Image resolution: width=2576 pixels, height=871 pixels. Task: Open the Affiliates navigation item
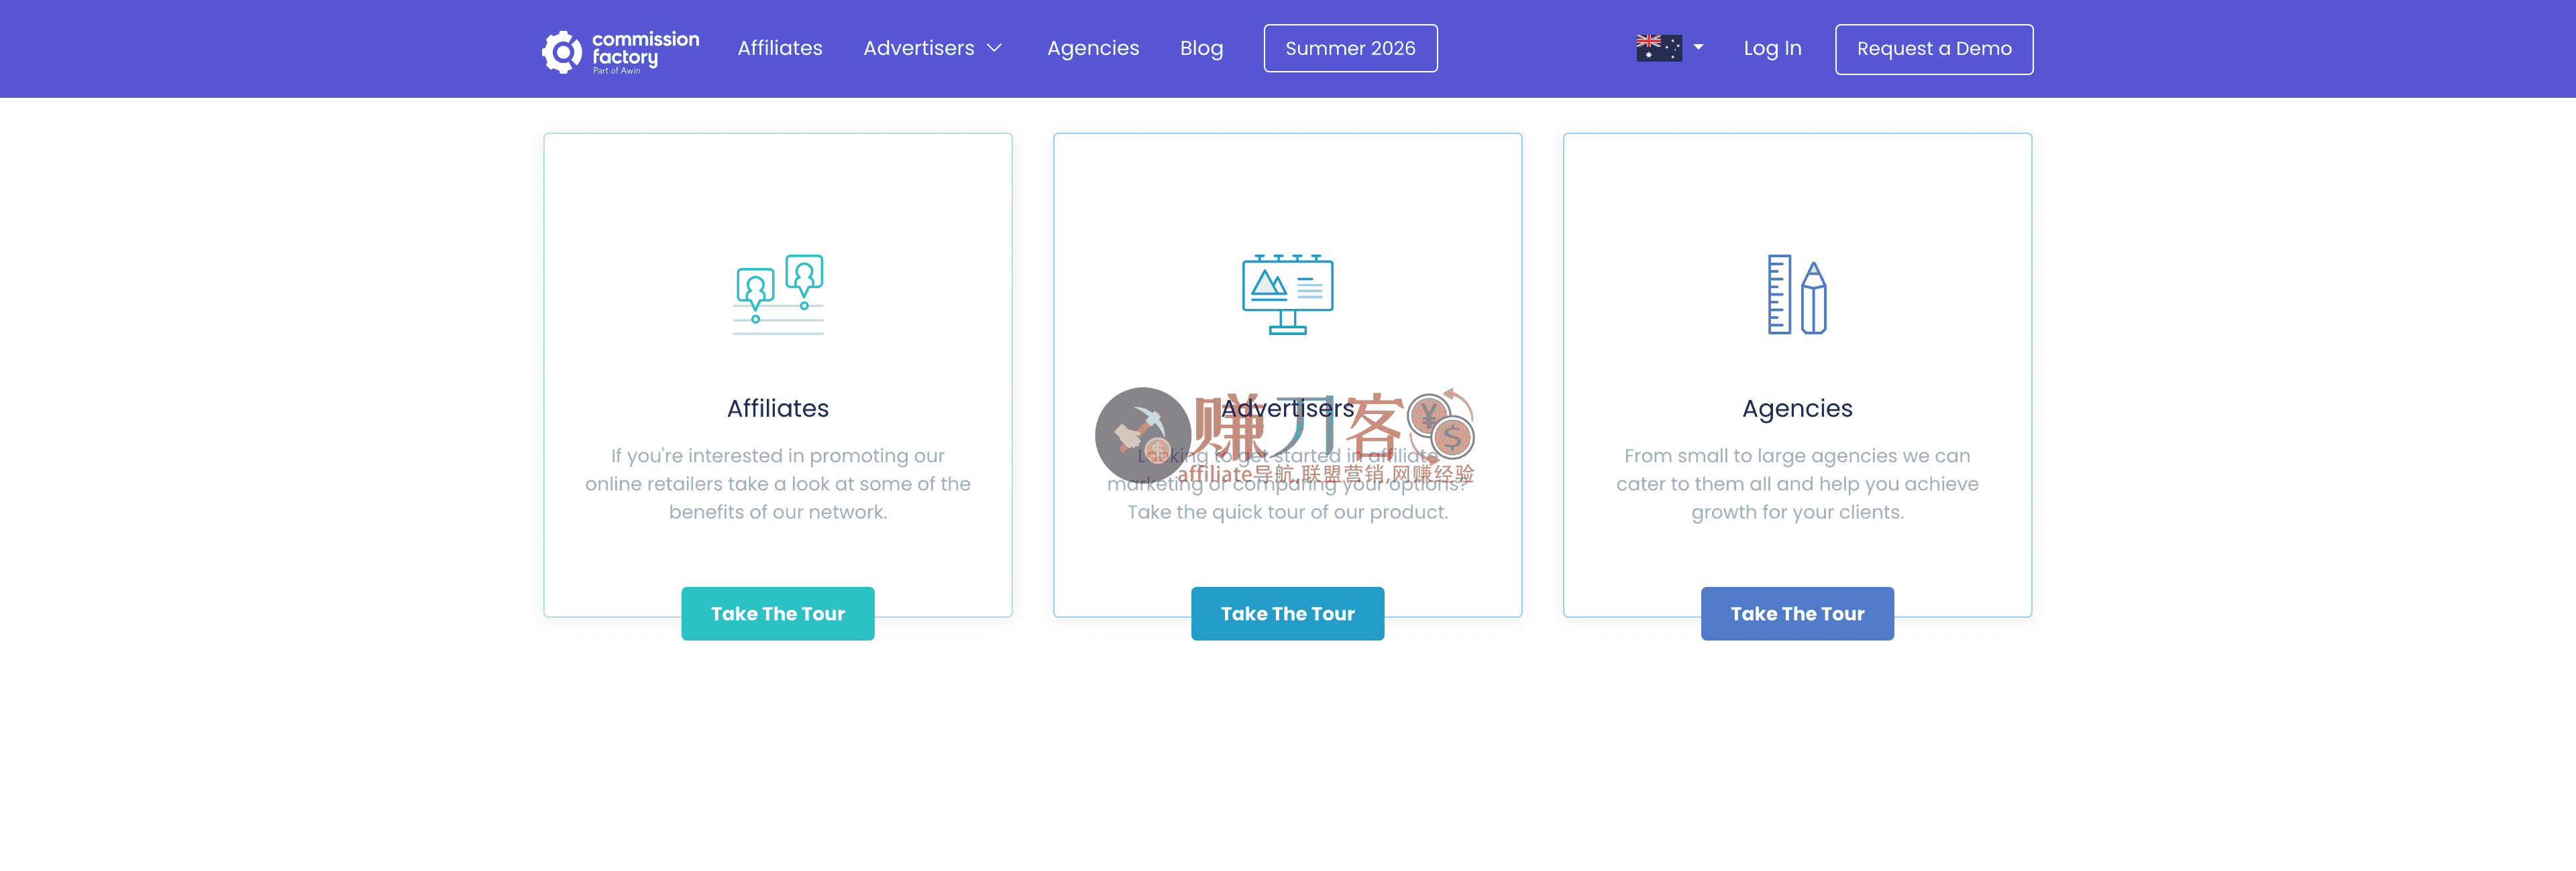[779, 48]
